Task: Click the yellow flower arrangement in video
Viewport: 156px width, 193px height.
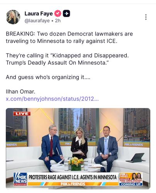Action: [x=76, y=164]
